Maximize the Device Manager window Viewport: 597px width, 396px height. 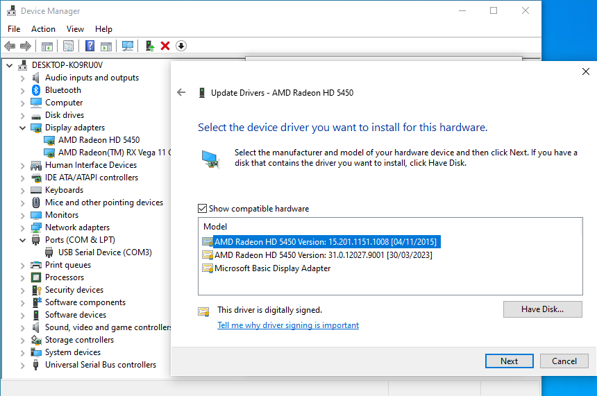coord(494,10)
